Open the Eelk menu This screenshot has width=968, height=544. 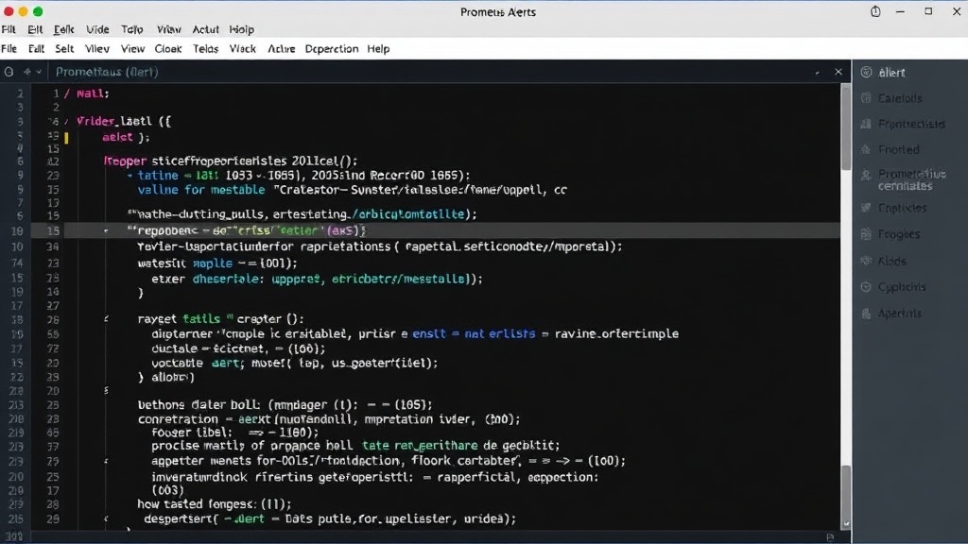63,29
